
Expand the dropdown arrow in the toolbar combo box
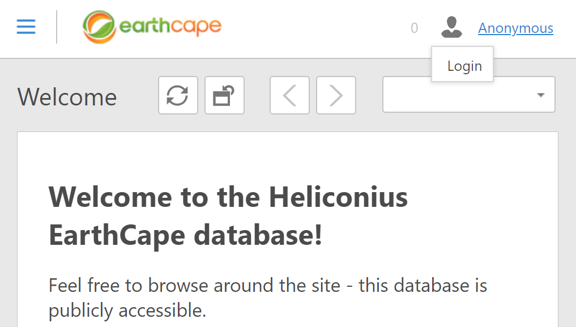tap(541, 95)
